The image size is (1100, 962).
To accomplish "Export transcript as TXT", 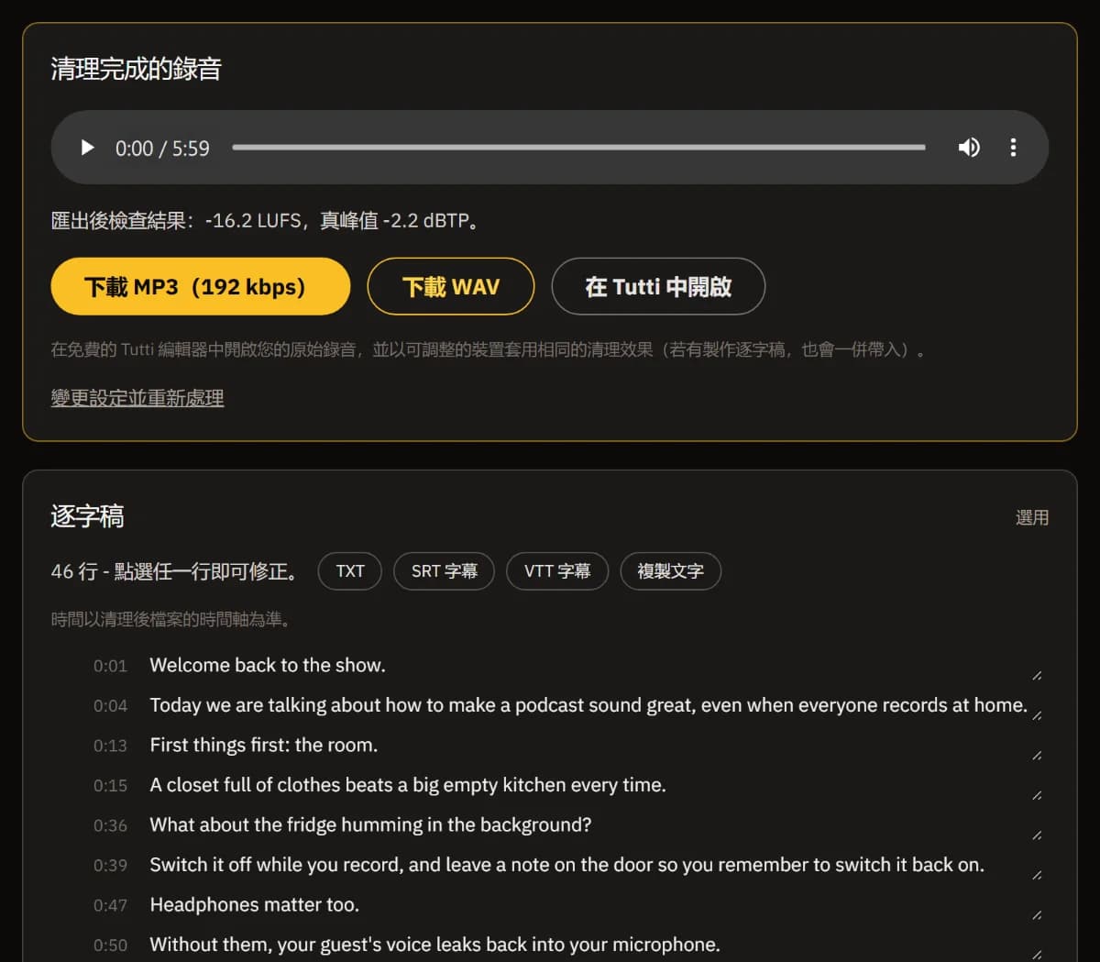I will [350, 571].
